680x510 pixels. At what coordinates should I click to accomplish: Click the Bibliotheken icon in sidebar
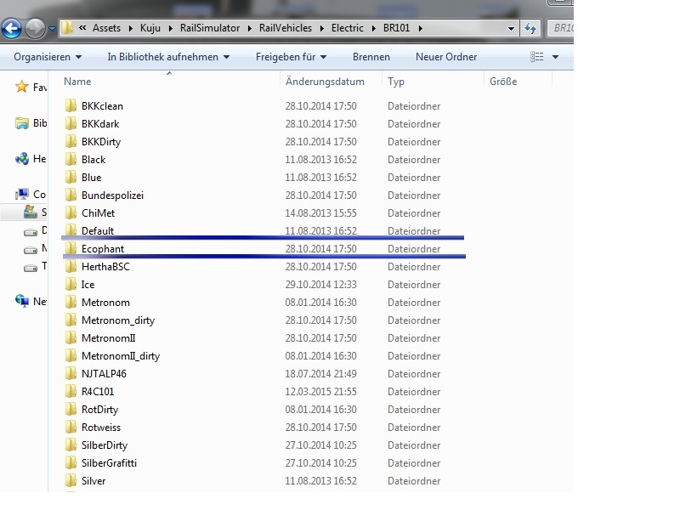tap(22, 123)
